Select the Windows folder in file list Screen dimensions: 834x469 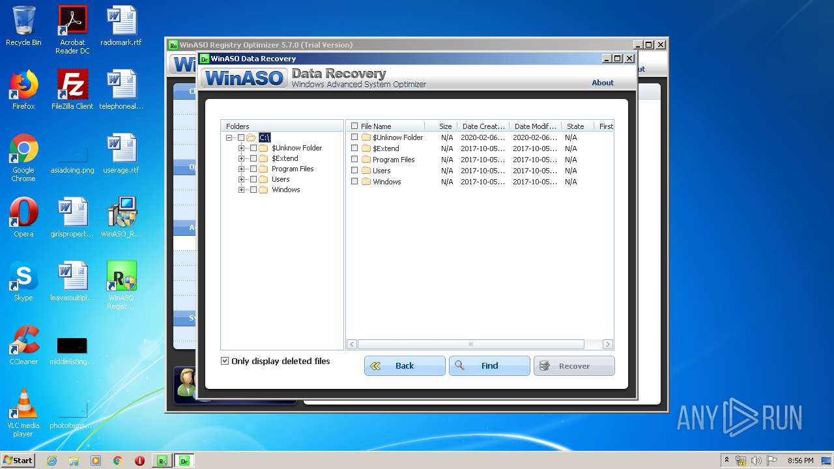[x=387, y=182]
